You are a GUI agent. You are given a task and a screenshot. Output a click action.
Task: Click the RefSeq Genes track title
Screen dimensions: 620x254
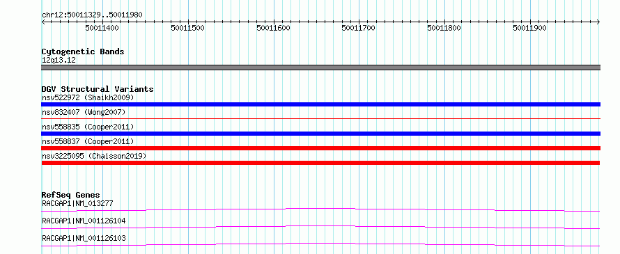click(x=71, y=195)
